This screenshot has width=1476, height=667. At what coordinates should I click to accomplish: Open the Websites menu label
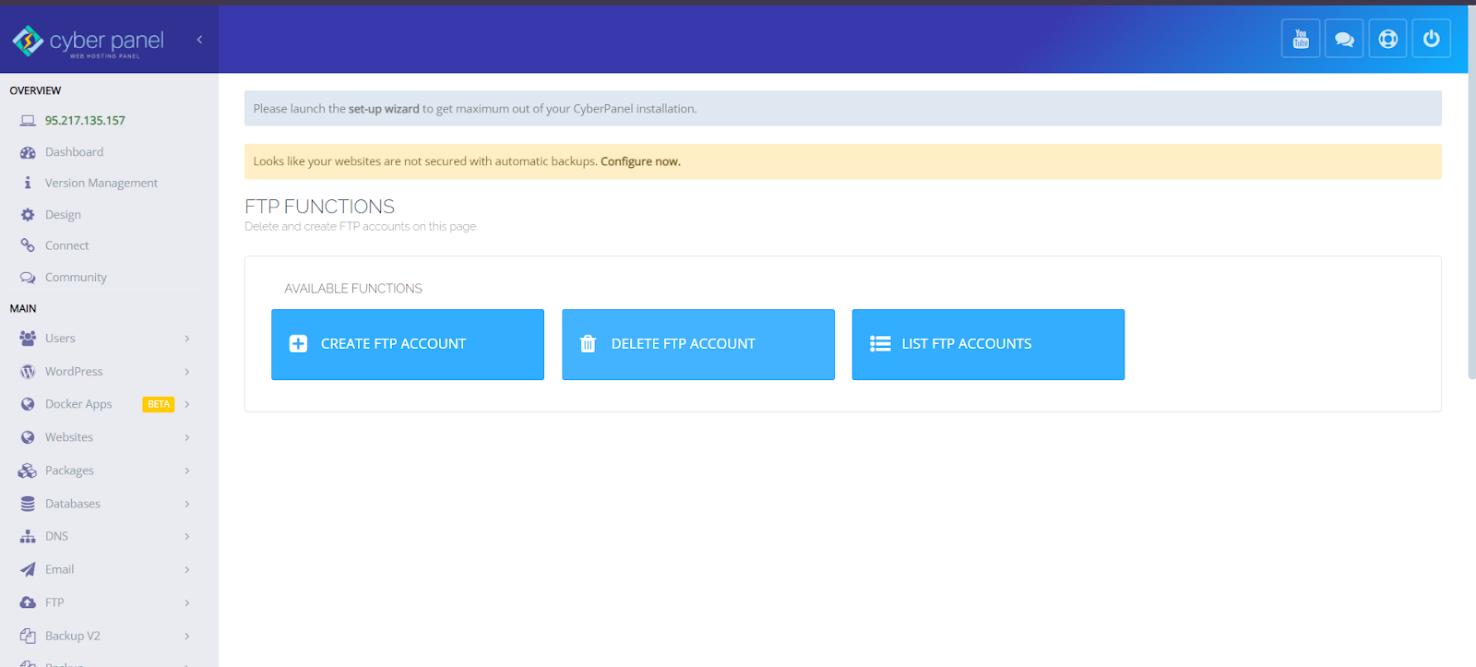(x=69, y=437)
